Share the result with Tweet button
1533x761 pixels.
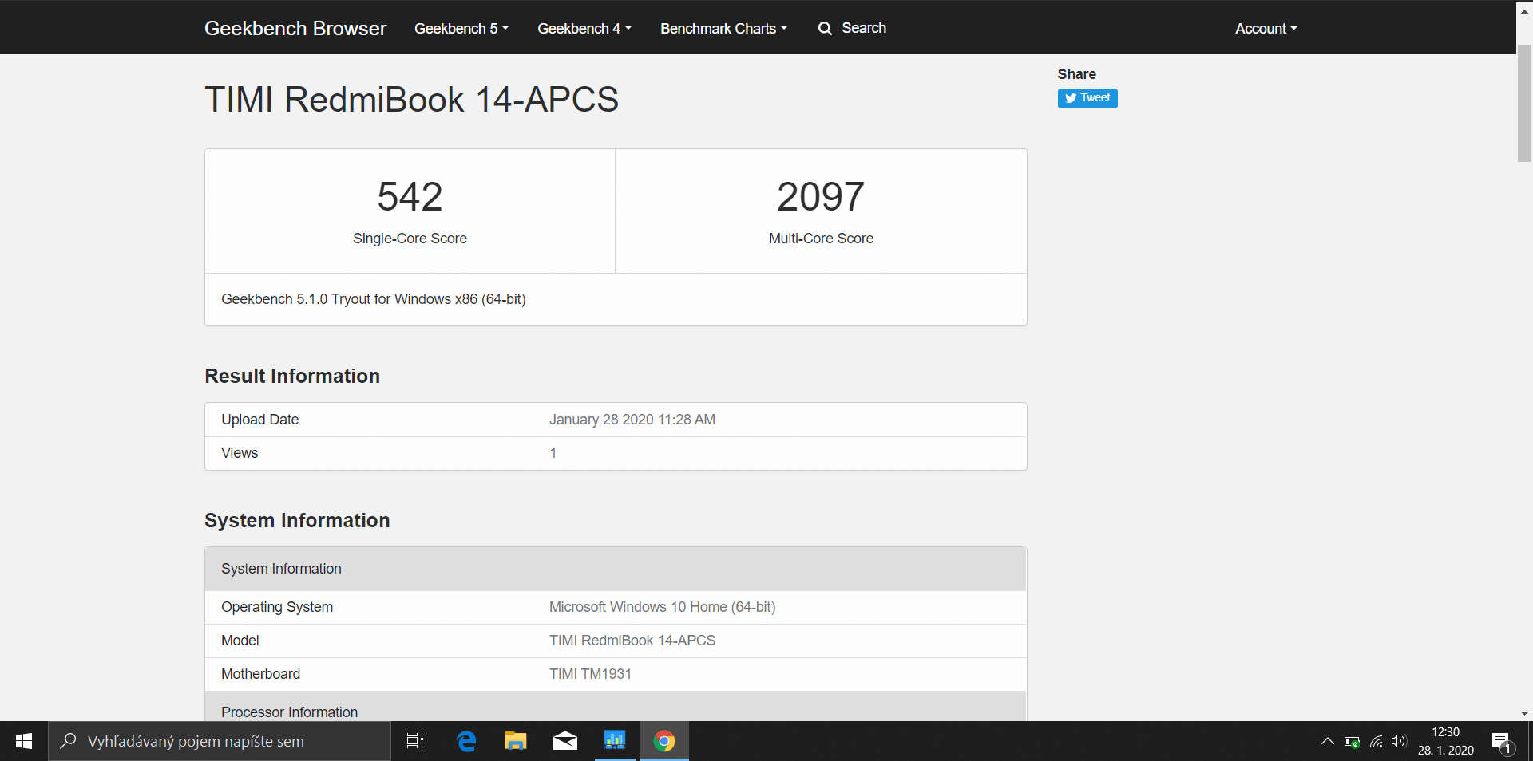click(x=1087, y=98)
